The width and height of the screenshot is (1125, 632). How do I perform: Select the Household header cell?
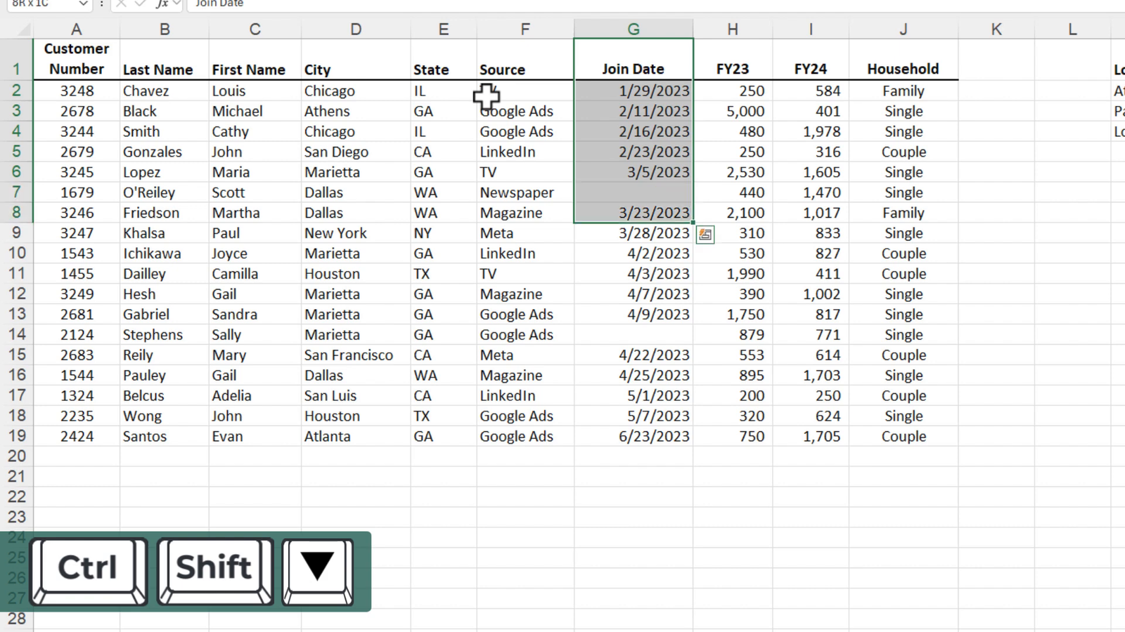pyautogui.click(x=903, y=69)
